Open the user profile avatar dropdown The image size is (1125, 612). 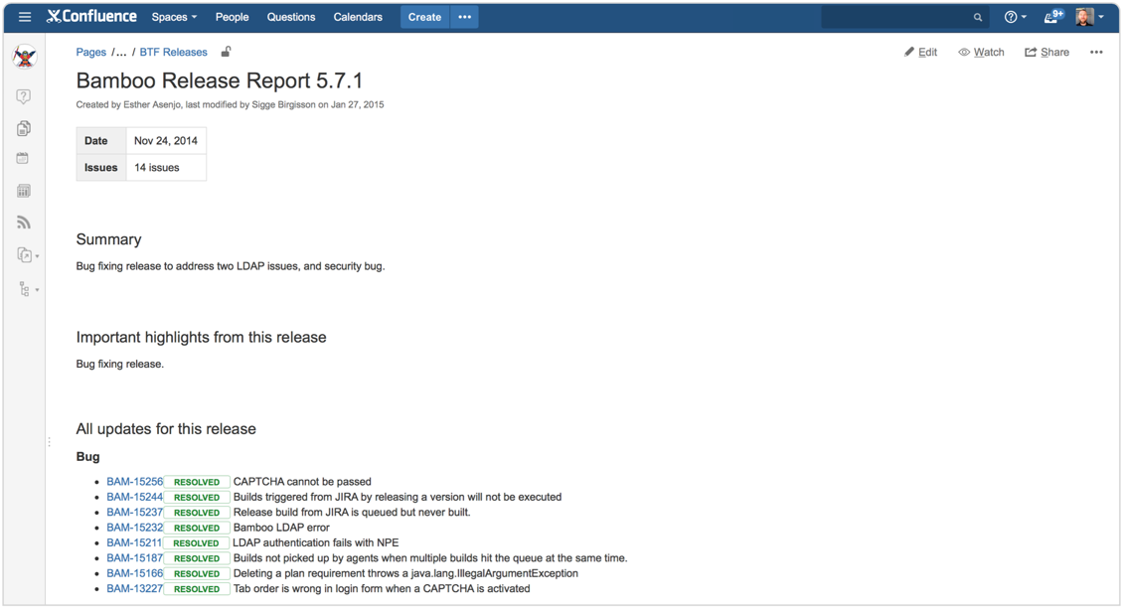click(x=1090, y=17)
